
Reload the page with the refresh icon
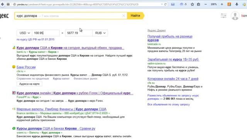click(x=165, y=4)
